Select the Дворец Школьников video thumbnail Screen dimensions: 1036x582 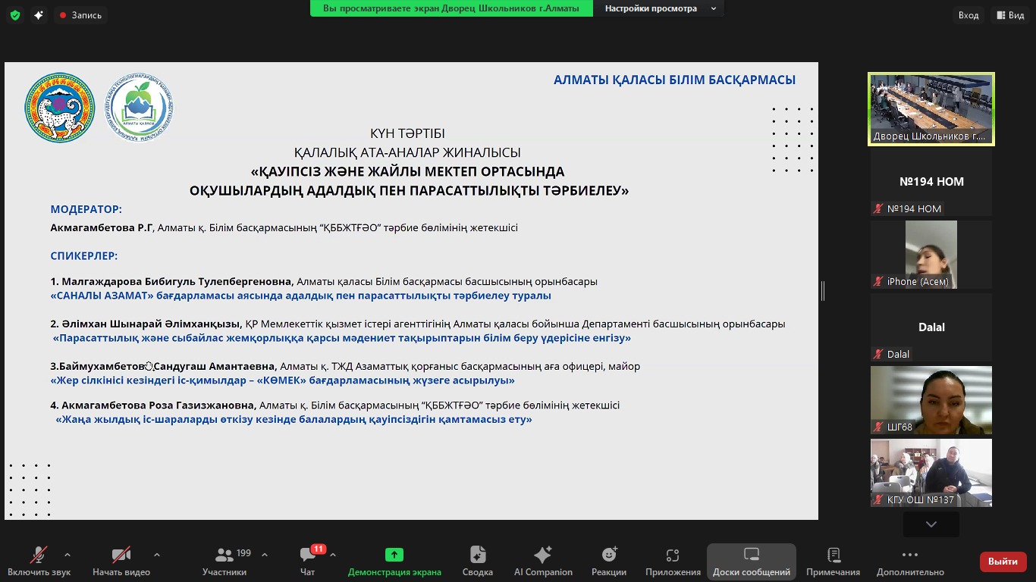931,108
